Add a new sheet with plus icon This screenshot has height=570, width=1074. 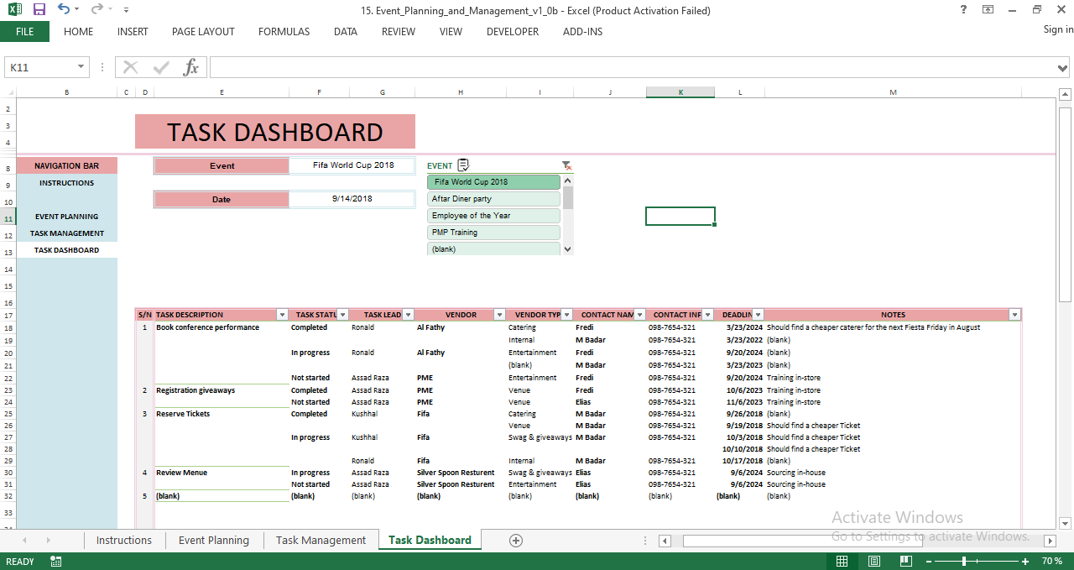tap(516, 541)
